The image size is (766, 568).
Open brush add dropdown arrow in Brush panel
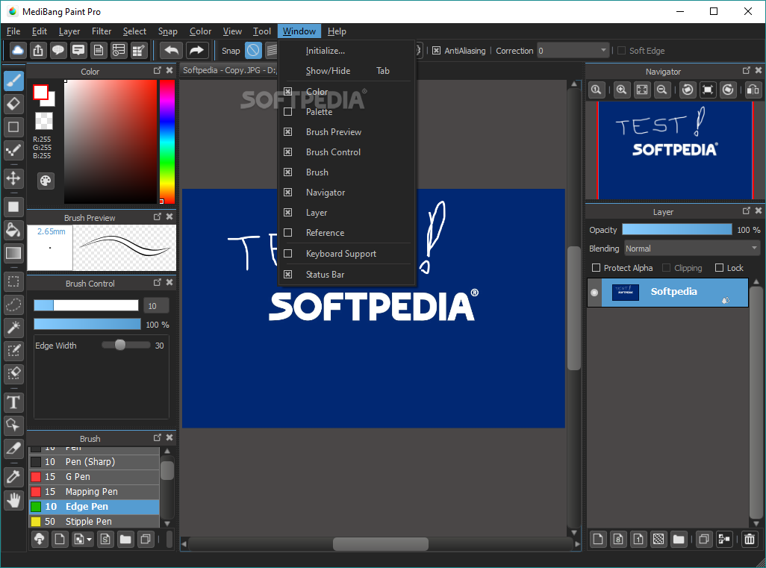point(89,540)
